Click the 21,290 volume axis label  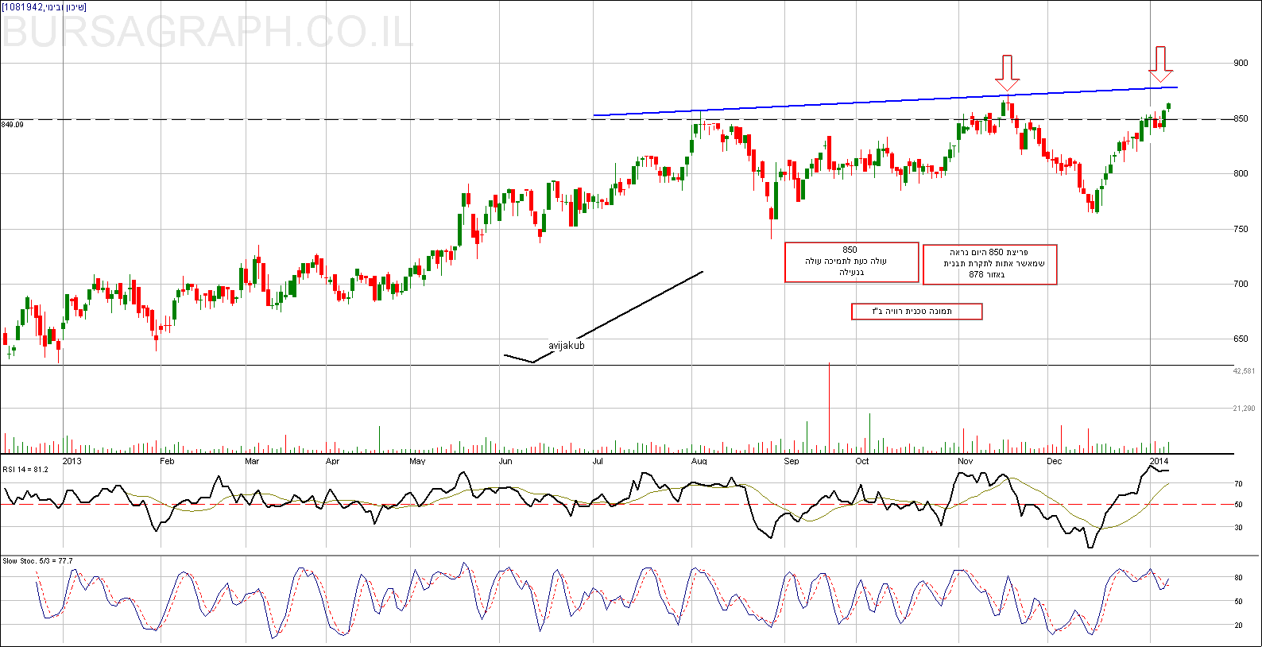(1244, 409)
